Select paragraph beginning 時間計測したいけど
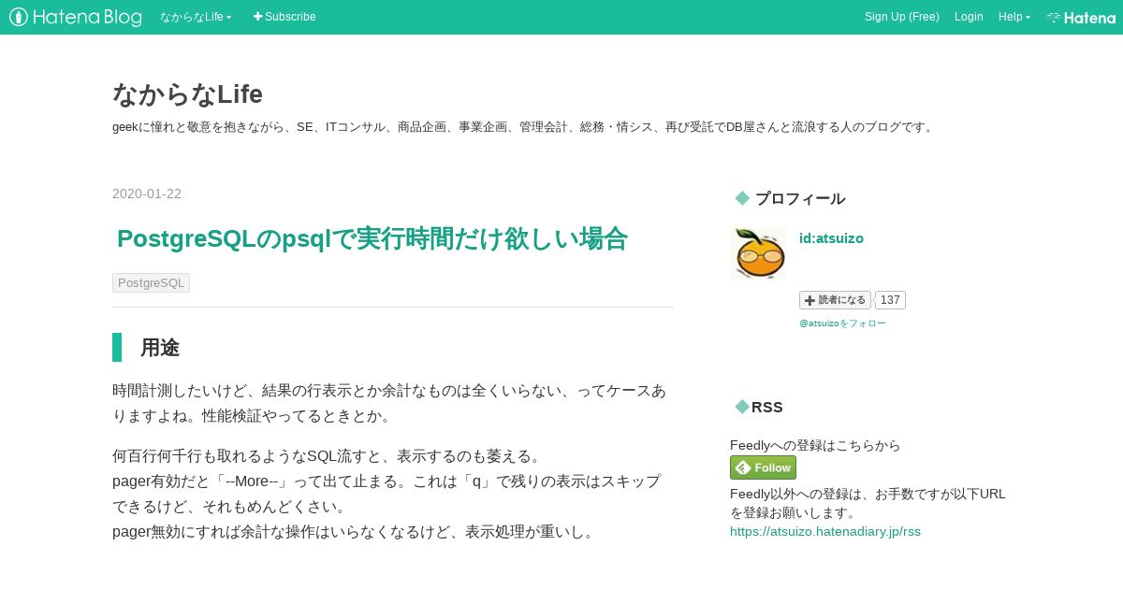 tap(389, 403)
